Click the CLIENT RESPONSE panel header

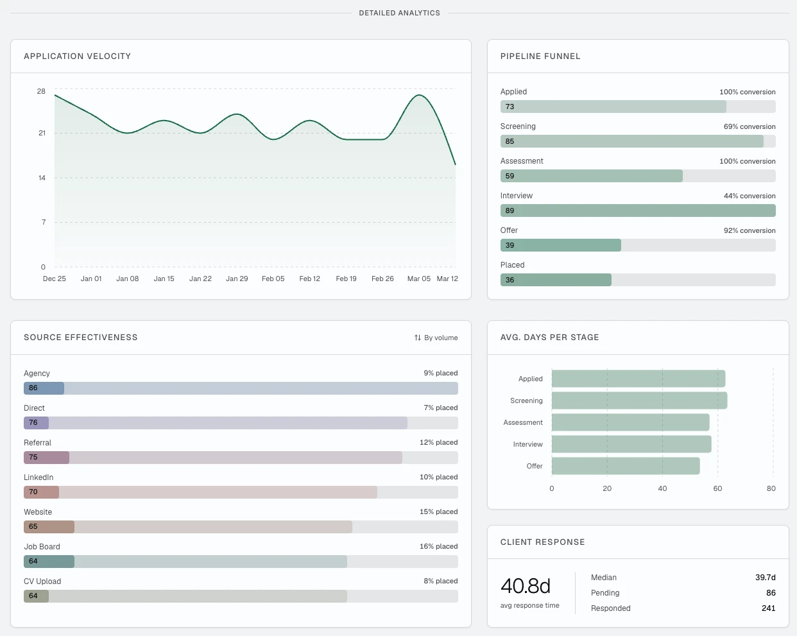click(x=542, y=542)
